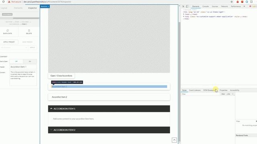The image size is (257, 144).
Task: Switch to the Inspector tab
Action: (x=32, y=8)
